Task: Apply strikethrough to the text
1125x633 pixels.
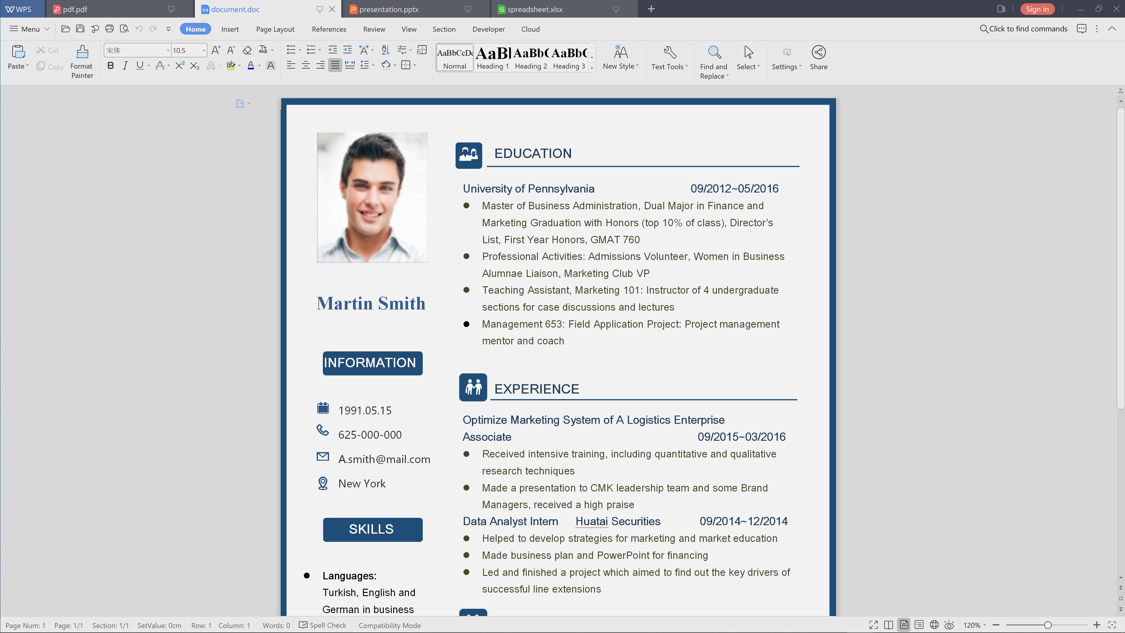Action: coord(160,66)
